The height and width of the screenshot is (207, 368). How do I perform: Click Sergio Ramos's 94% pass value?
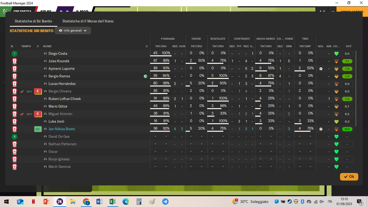[166, 76]
